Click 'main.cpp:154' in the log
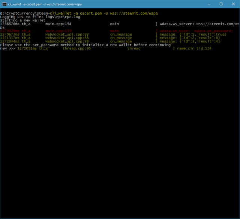Screen dimensions: 240x219 pos(58,24)
